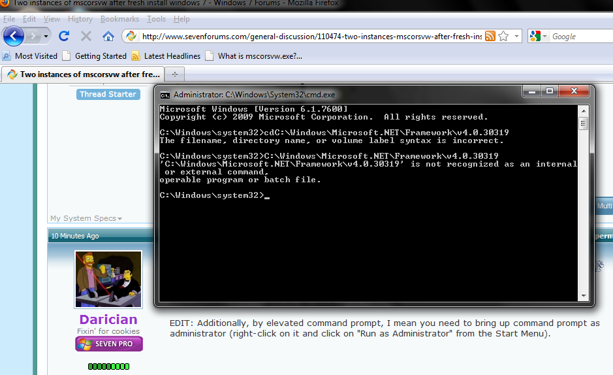This screenshot has height=375, width=613.
Task: Click the cmd.exe title bar system icon
Action: click(x=165, y=95)
